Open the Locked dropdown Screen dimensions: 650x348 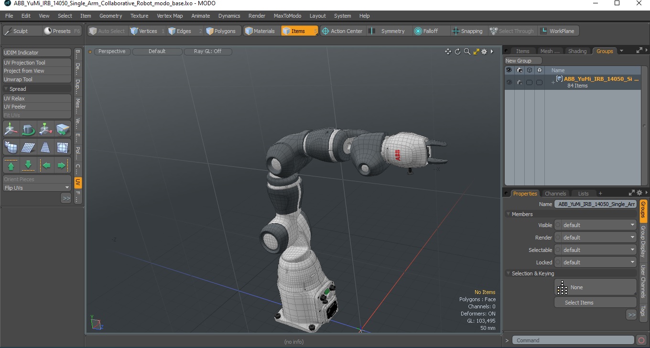pyautogui.click(x=596, y=262)
